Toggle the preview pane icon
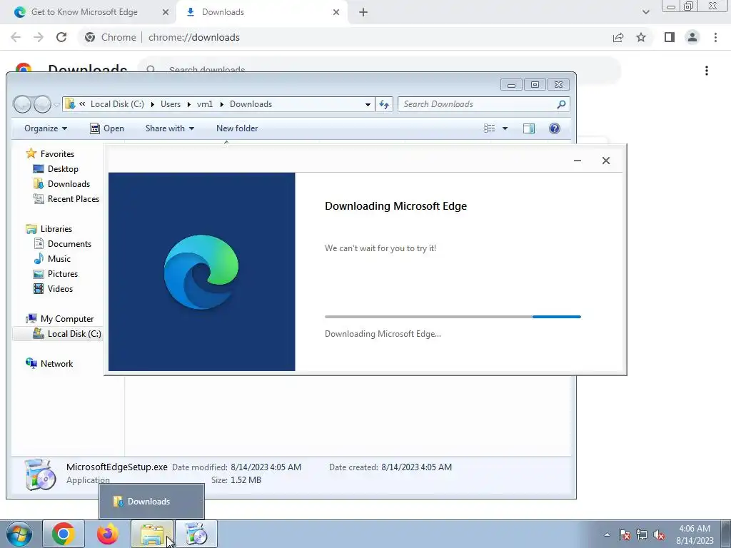Image resolution: width=731 pixels, height=548 pixels. tap(529, 128)
